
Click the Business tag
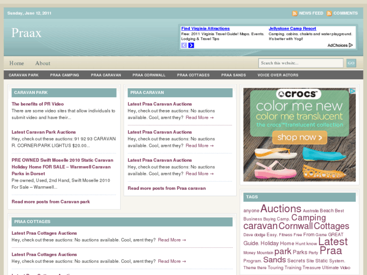(x=252, y=219)
